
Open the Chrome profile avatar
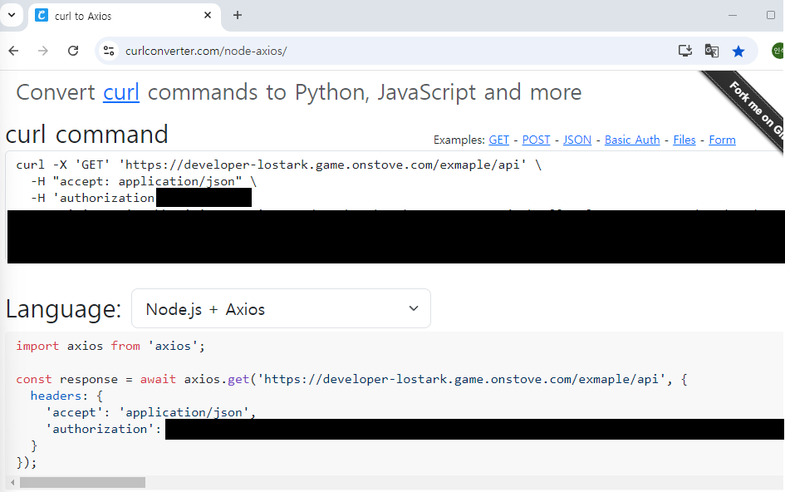(x=778, y=51)
